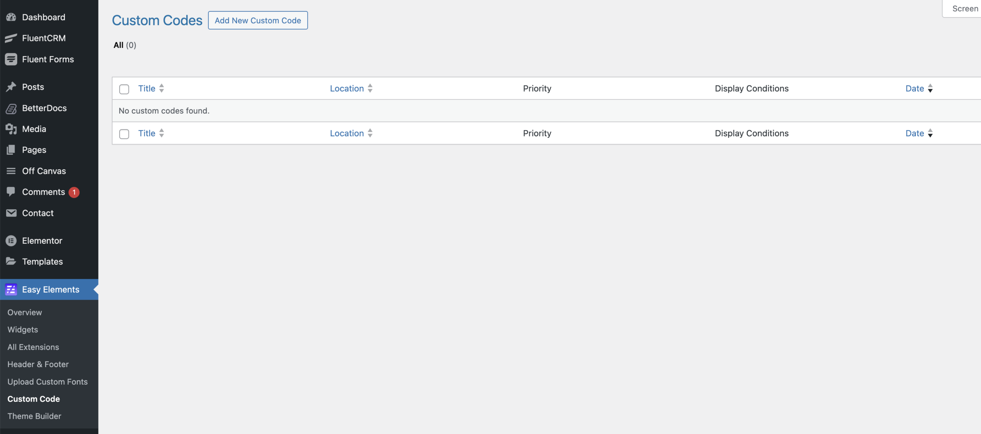The image size is (981, 434).
Task: Tick the select-all checkbox in the table header
Action: click(x=124, y=89)
